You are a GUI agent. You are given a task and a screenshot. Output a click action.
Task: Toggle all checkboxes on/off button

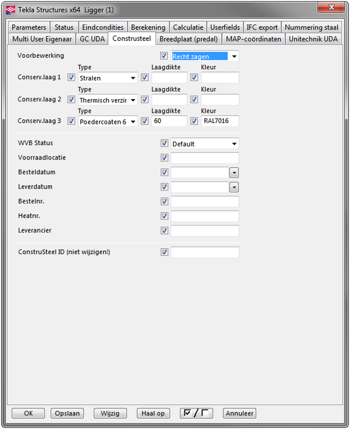tap(196, 413)
